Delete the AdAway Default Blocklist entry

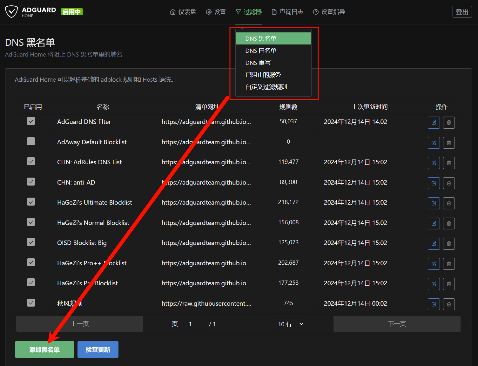click(x=449, y=143)
